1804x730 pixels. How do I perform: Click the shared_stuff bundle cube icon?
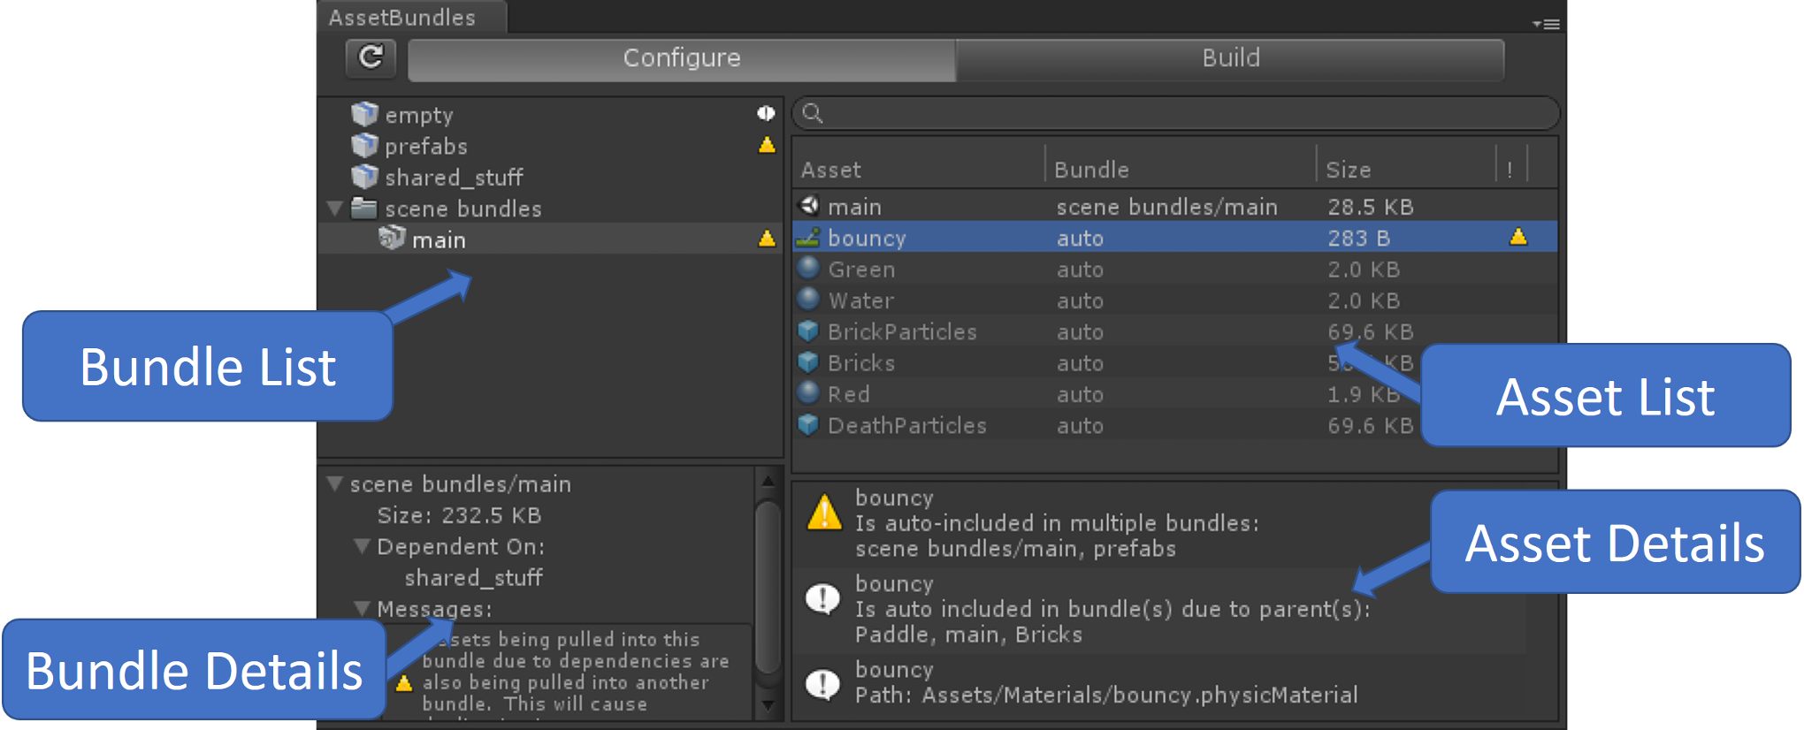[x=364, y=177]
